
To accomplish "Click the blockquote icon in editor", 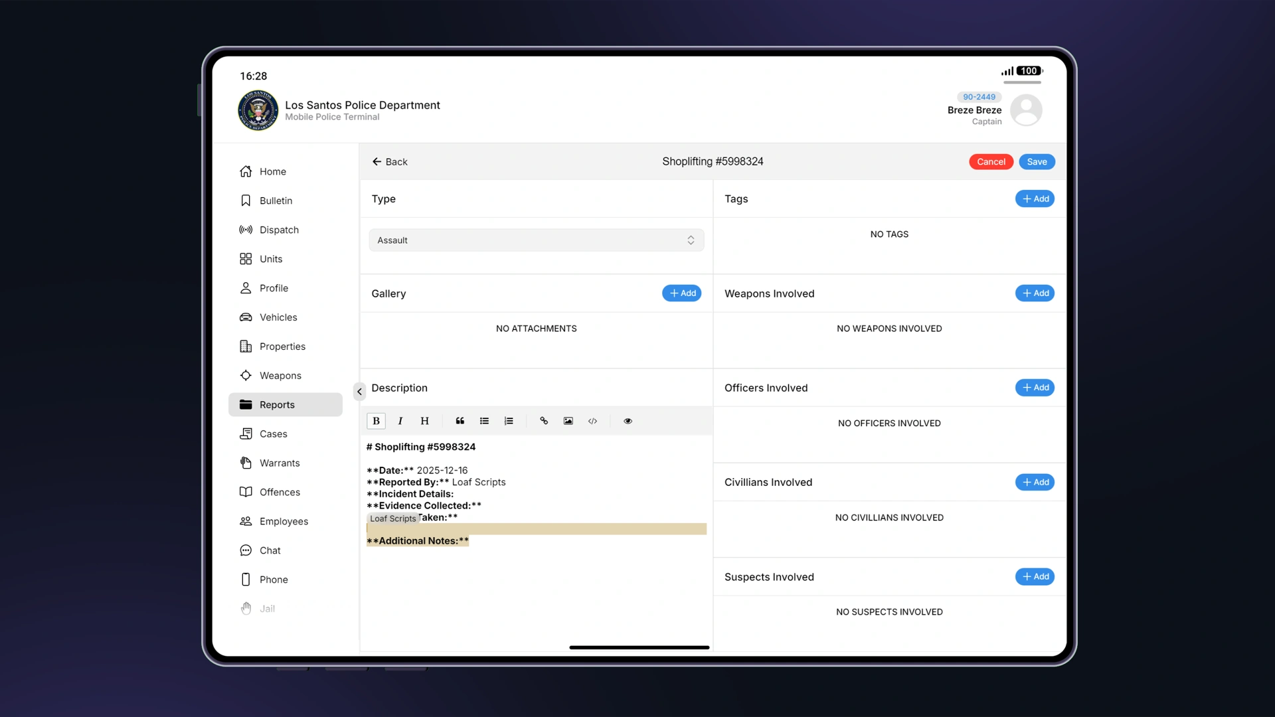I will click(x=460, y=421).
